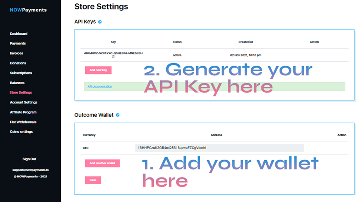Viewport: 361px width, 202px height.
Task: Click the BTC wallet address field
Action: [220, 148]
